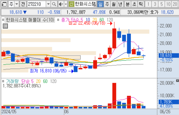
Task: Click 최고 22,450 (06/18) annotation
Action: point(87,23)
